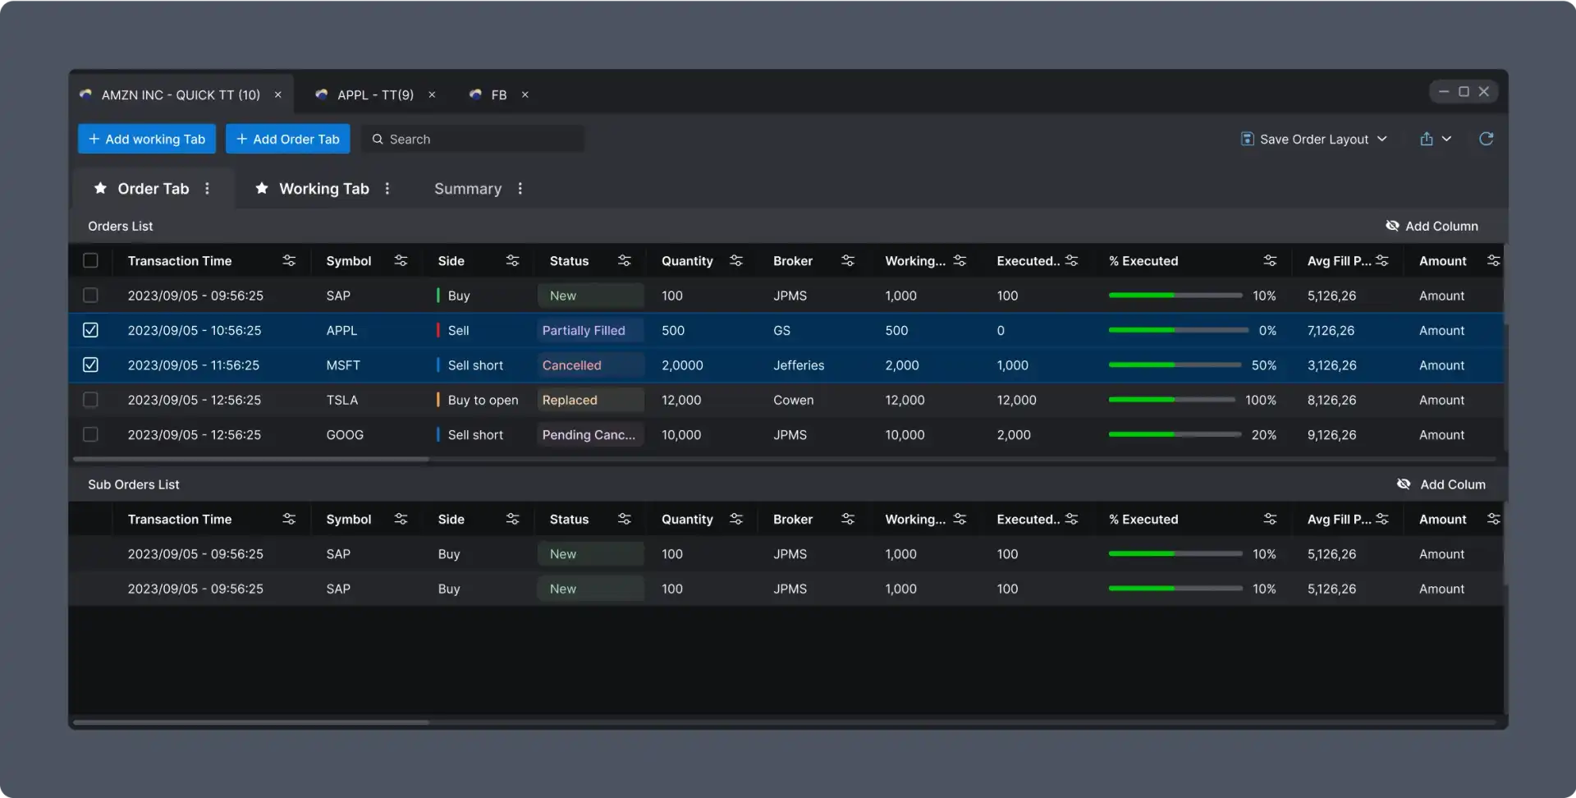Close the APPL - TT(9) tab
This screenshot has height=798, width=1576.
click(x=432, y=94)
